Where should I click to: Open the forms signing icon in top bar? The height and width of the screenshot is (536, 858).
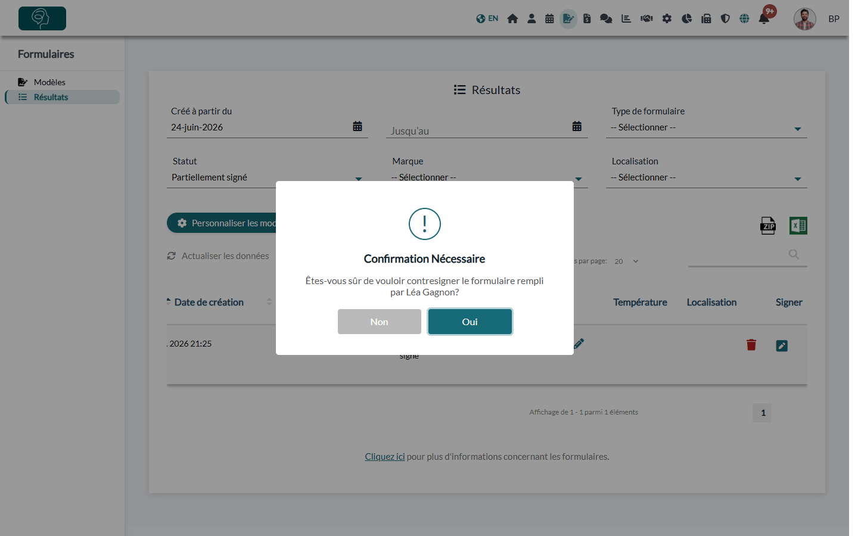[568, 18]
